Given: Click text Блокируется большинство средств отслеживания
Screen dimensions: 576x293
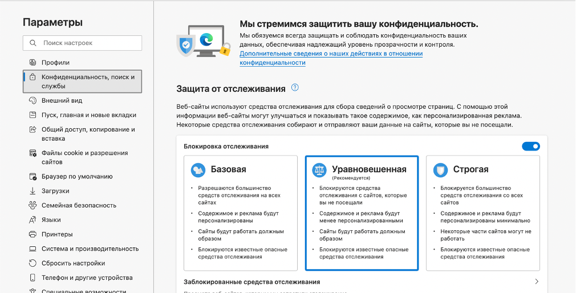Looking at the screenshot, I should coord(481,196).
